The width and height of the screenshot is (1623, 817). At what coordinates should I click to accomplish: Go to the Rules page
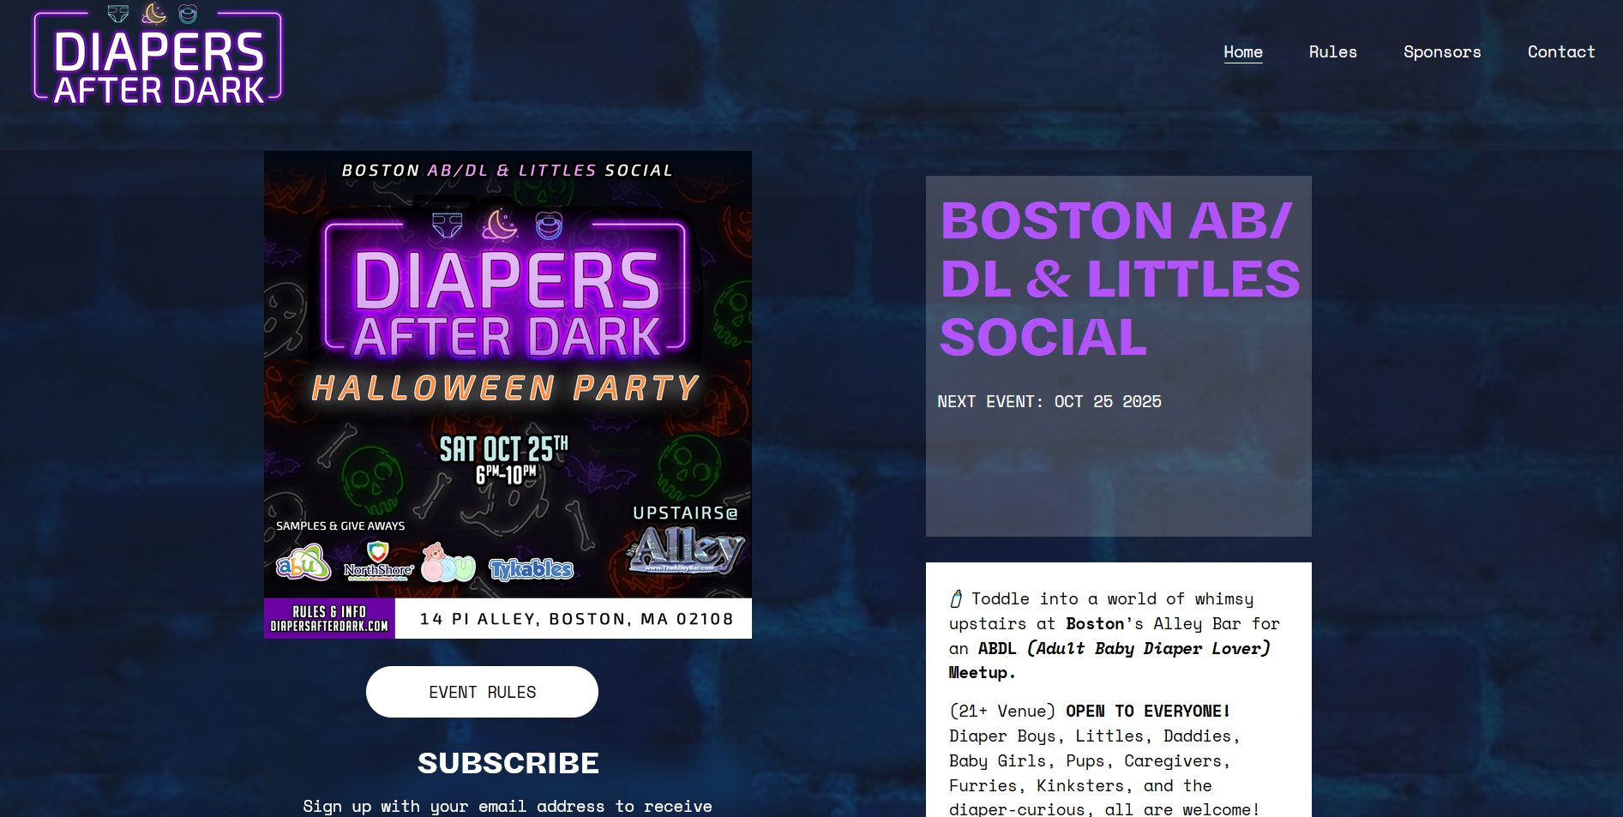[1332, 51]
